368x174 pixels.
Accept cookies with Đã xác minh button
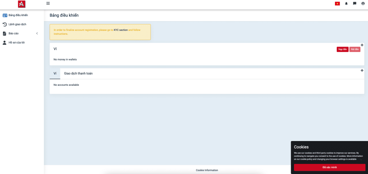pos(330,167)
